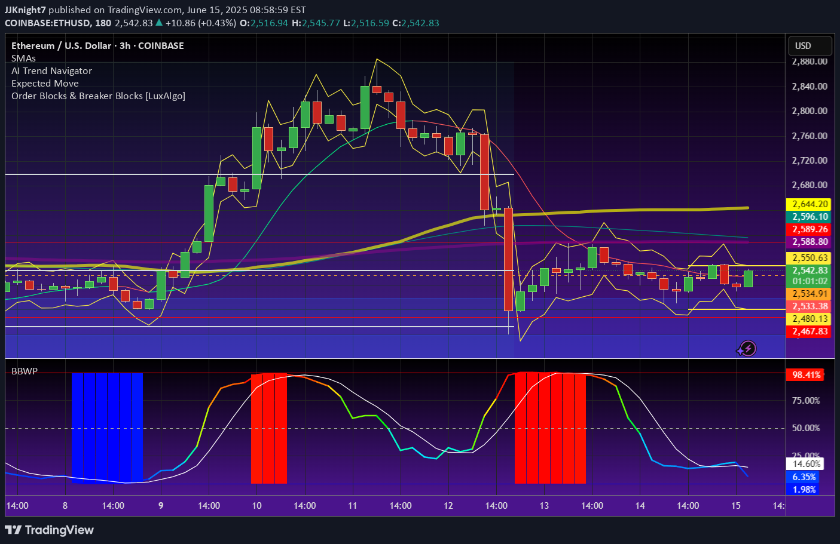Click the 2,720.00 price axis tick
Screen dimensions: 840x544
coord(810,161)
